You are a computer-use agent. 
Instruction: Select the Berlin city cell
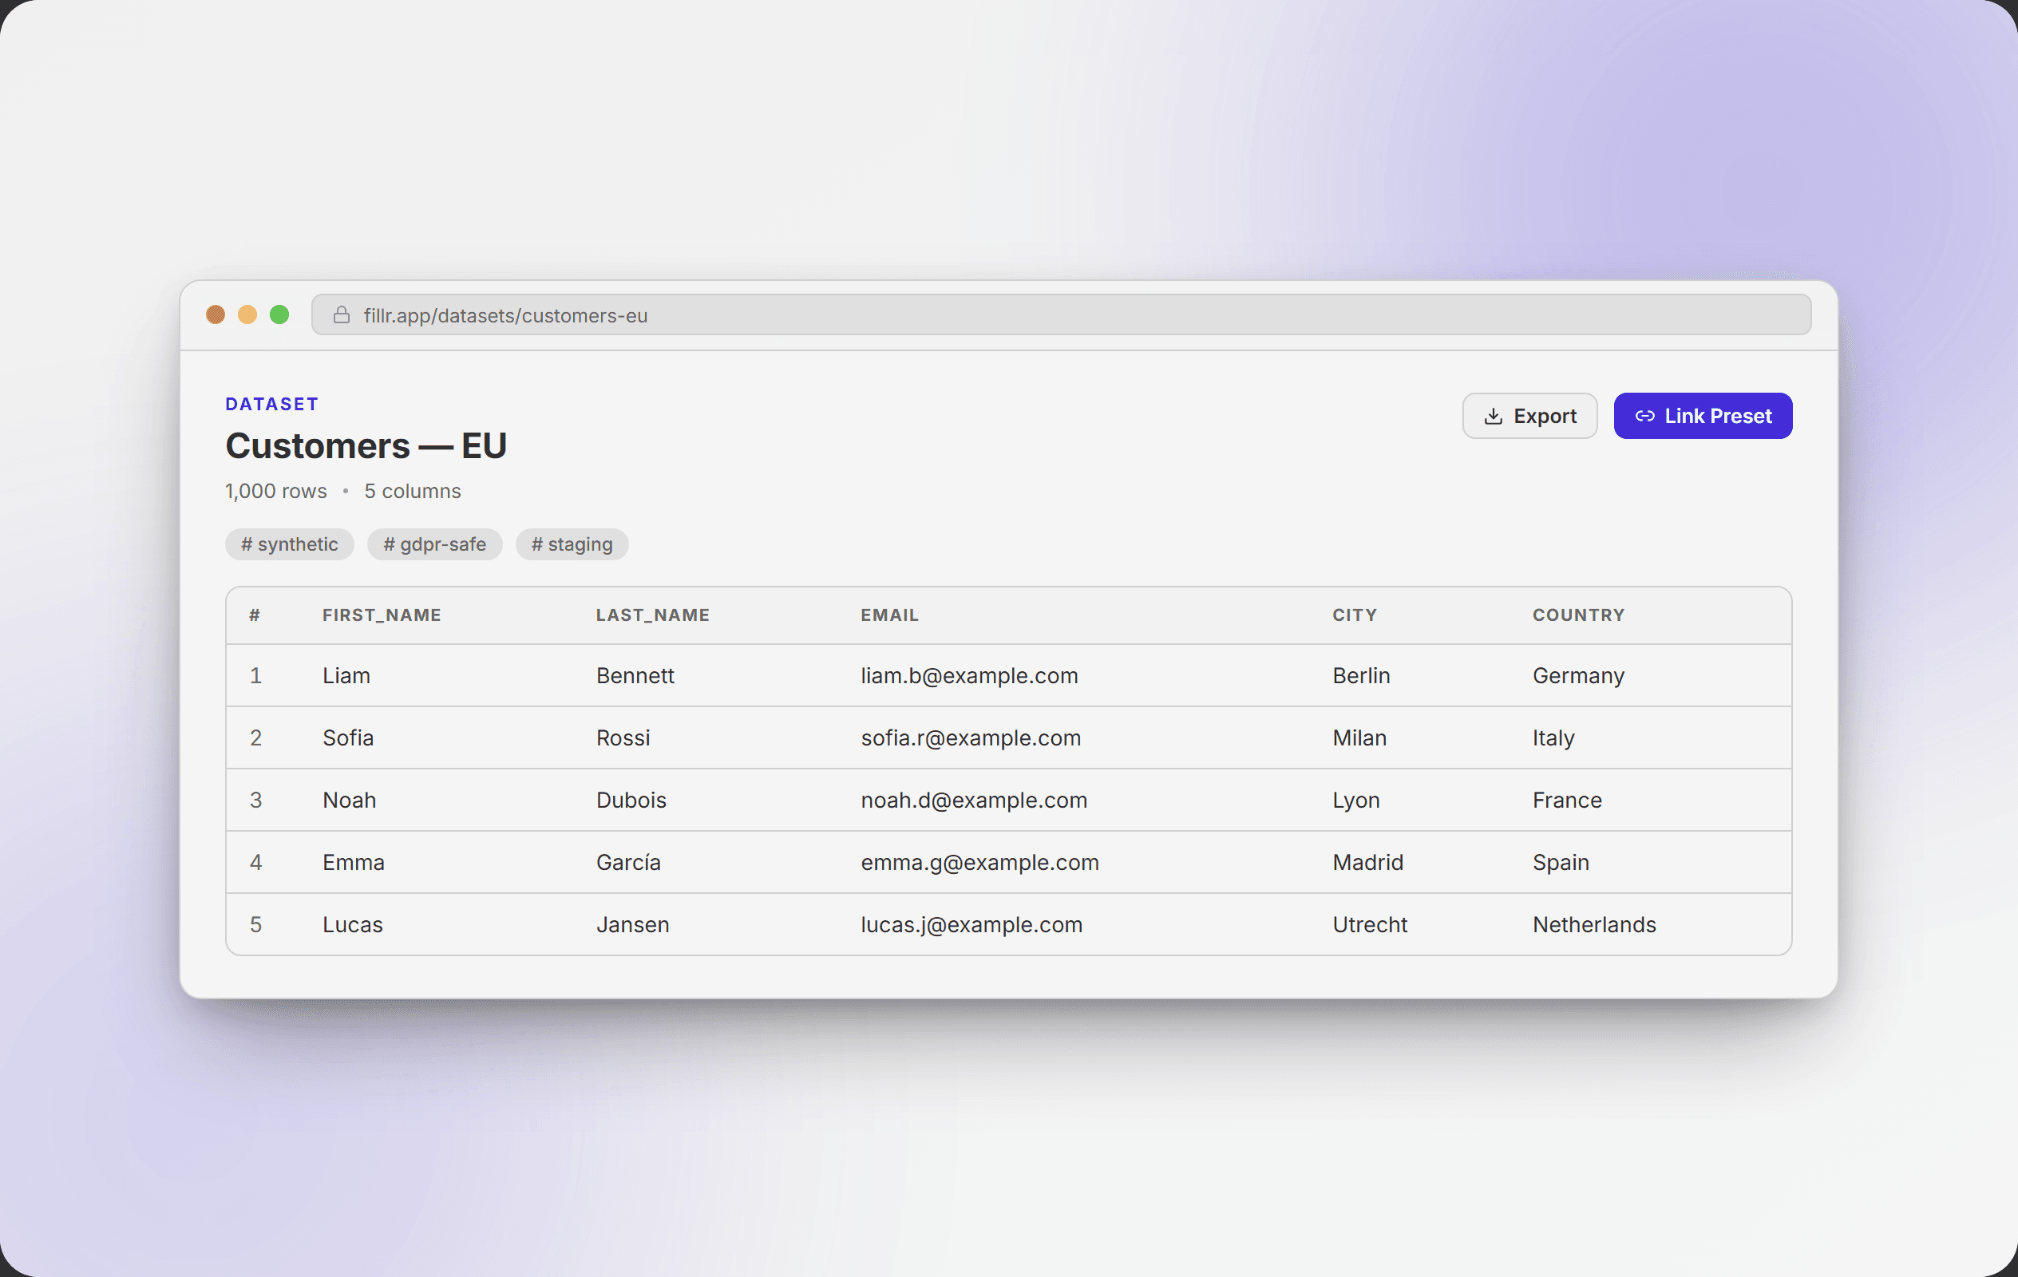1362,675
